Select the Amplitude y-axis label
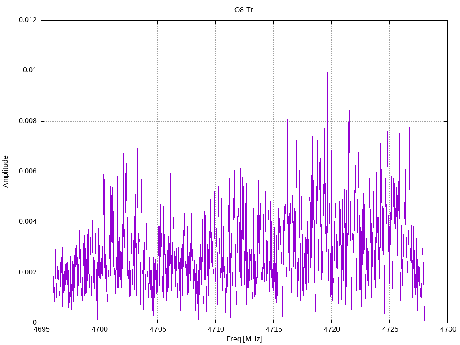This screenshot has width=460, height=345. (5, 172)
